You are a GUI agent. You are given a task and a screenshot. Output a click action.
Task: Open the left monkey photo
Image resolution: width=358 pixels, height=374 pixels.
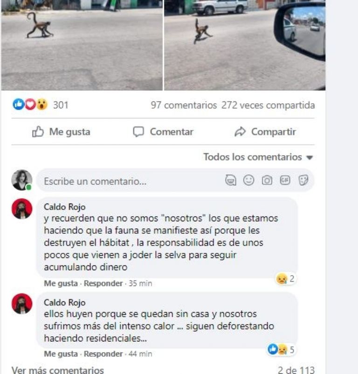click(x=82, y=45)
